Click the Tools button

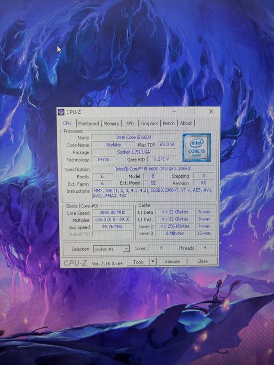pos(138,262)
